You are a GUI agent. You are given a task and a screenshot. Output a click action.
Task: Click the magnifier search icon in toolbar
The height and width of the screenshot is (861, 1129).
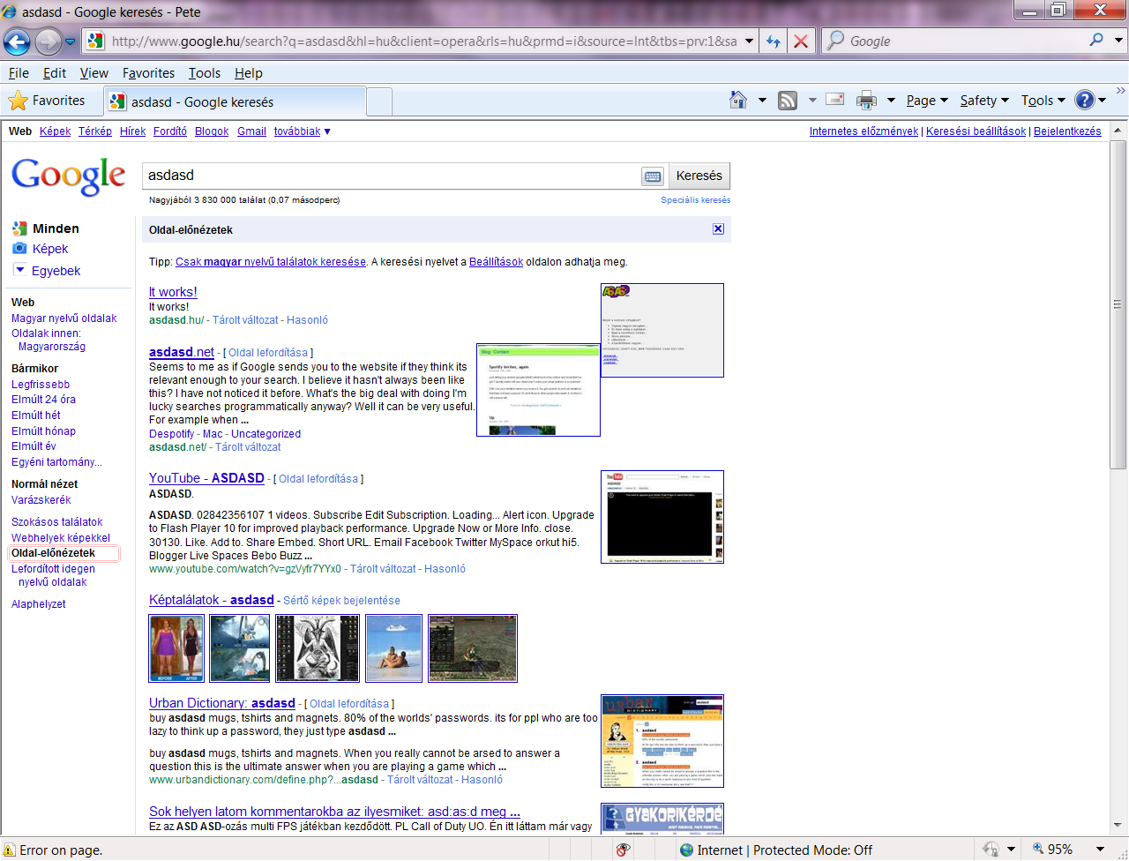pyautogui.click(x=1096, y=40)
